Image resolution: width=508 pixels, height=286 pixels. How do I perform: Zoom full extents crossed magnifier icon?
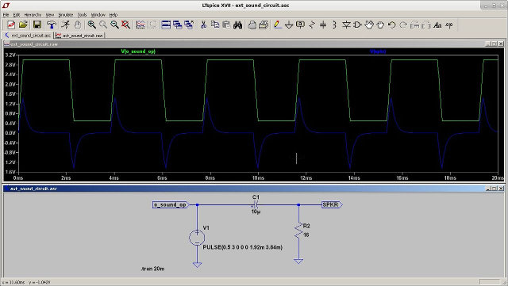coord(125,25)
